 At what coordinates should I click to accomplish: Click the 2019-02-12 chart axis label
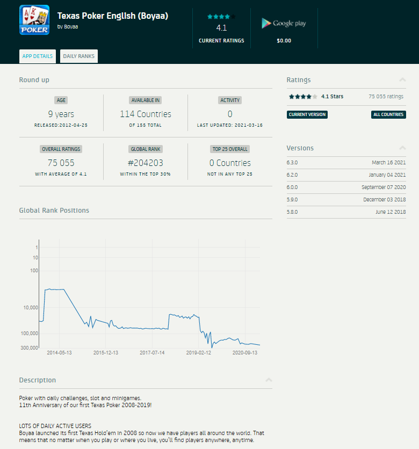click(x=198, y=353)
